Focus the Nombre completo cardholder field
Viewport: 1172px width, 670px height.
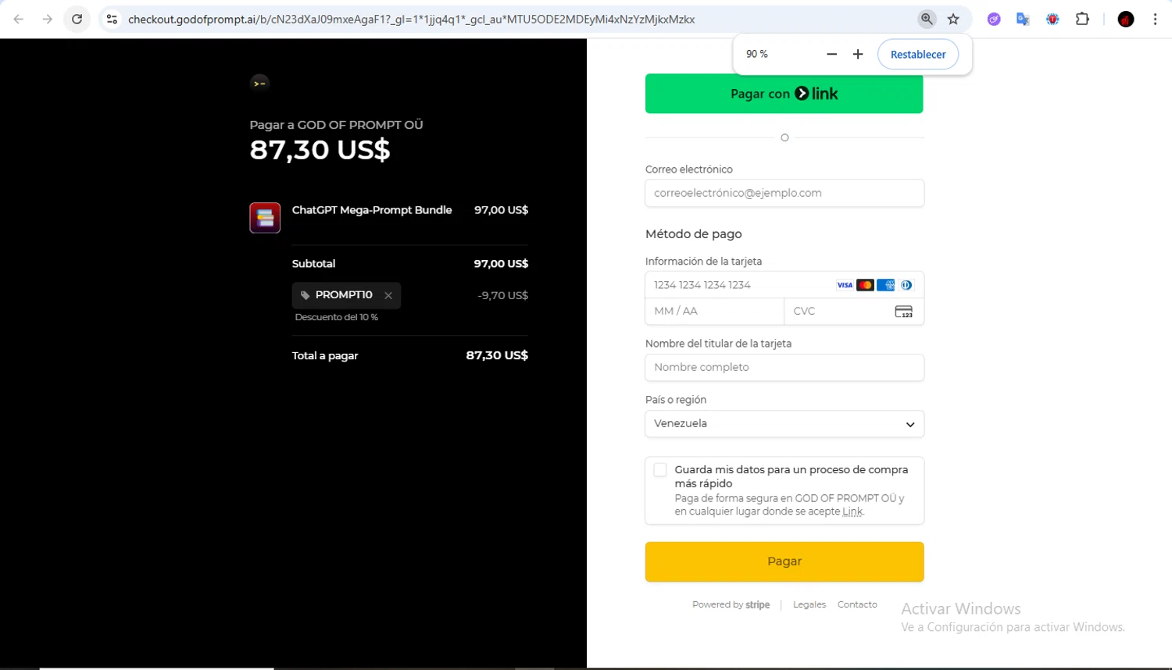click(x=784, y=367)
